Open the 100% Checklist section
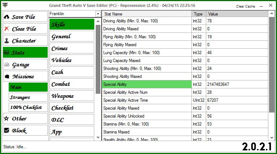Screen dimensions: 277x154 pos(28,107)
